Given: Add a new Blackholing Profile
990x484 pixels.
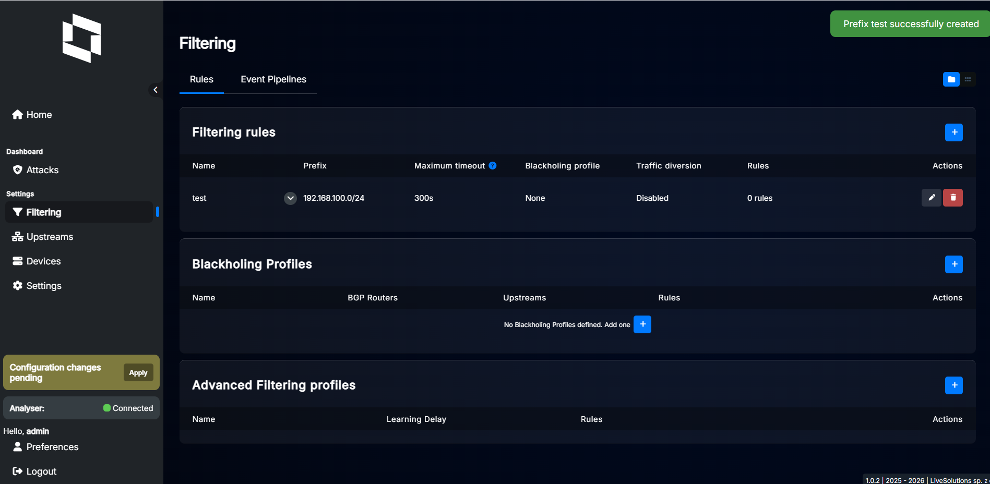Looking at the screenshot, I should coord(954,264).
